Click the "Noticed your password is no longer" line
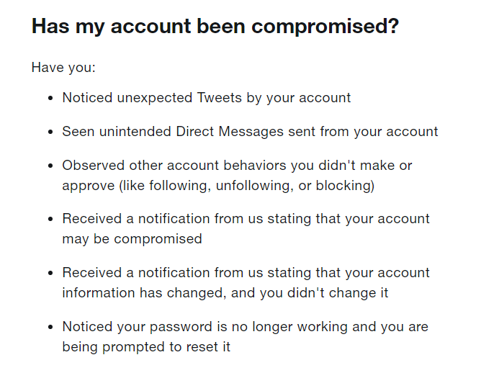Screen dimensions: 499x378 coord(245,327)
